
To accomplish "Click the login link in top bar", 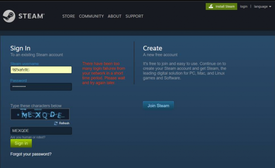I will click(244, 6).
